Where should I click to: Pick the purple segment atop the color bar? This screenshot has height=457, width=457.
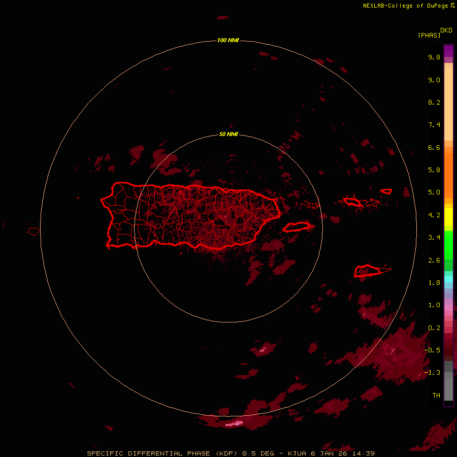[x=448, y=51]
